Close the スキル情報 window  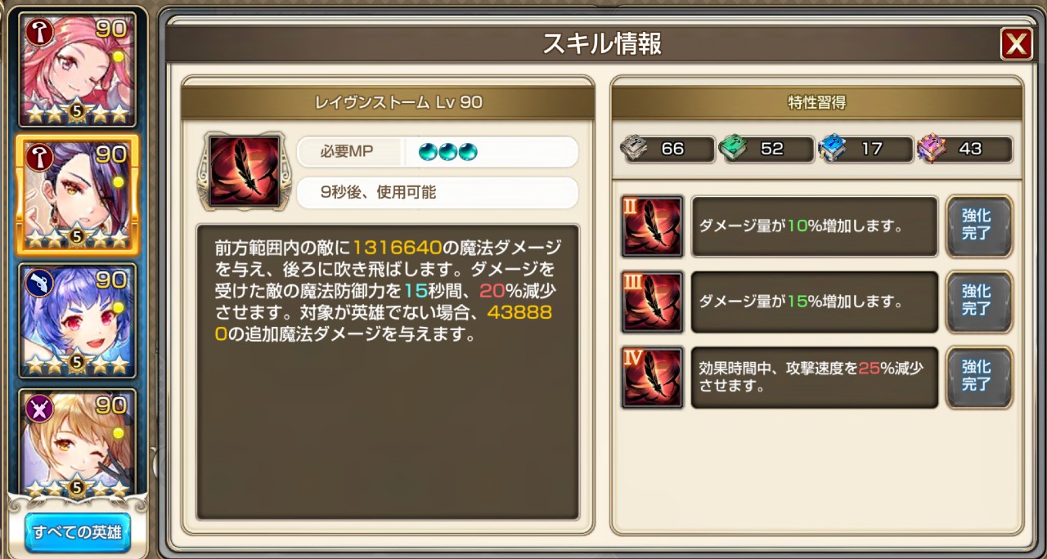1016,44
